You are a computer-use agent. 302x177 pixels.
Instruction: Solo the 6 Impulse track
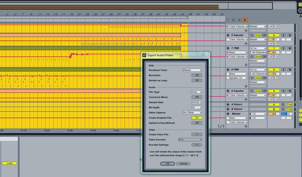pos(284,35)
